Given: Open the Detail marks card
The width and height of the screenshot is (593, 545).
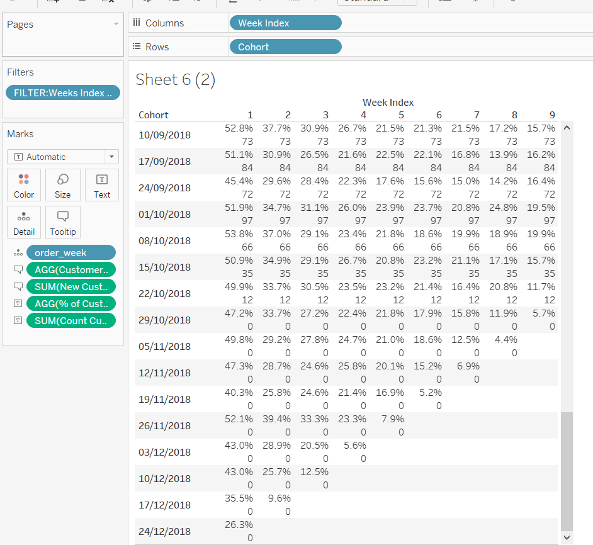Looking at the screenshot, I should coord(24,222).
